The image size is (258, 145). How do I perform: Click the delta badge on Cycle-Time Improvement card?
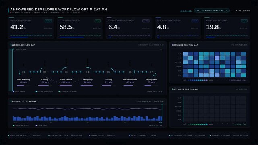point(195,21)
